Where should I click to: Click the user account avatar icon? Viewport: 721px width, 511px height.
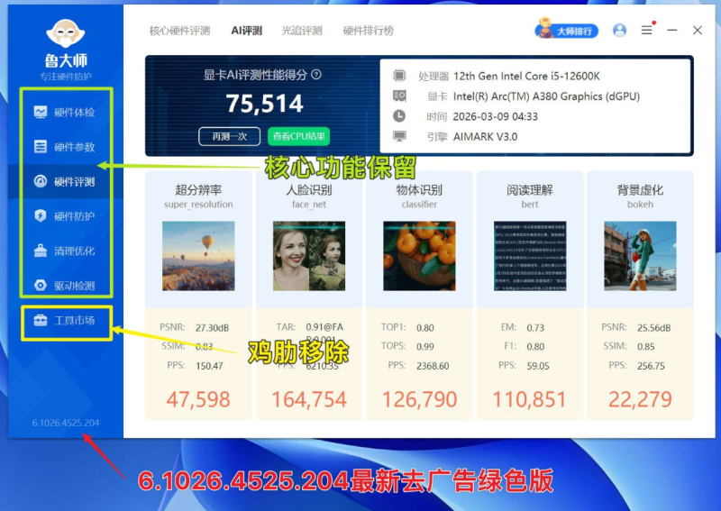(x=619, y=31)
